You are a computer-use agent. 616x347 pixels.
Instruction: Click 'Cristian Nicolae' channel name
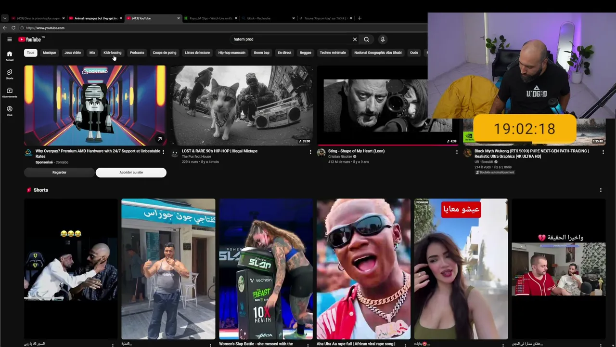click(x=340, y=157)
